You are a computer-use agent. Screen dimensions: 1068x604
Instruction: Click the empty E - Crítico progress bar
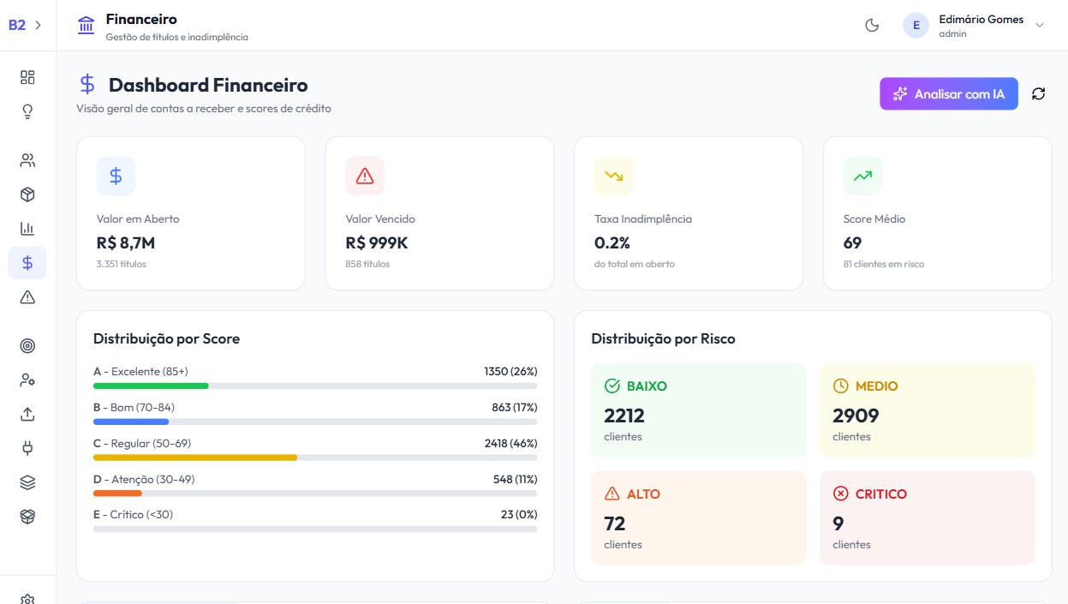pyautogui.click(x=315, y=529)
